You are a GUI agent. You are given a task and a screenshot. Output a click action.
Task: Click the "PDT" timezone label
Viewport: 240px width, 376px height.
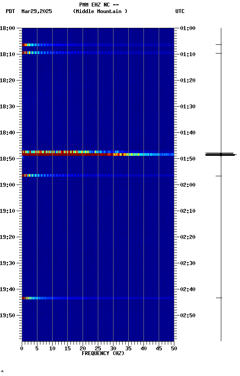point(10,11)
